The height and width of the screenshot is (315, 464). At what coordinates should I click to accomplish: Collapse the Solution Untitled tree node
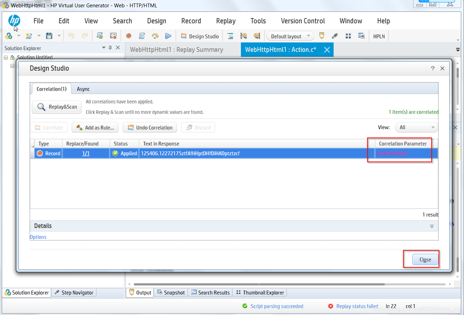(x=6, y=57)
